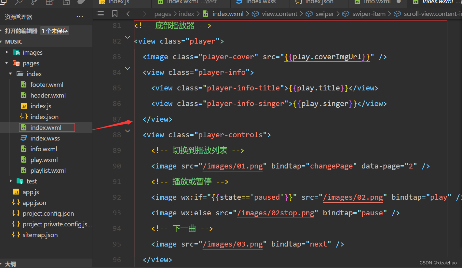Open the Docker whale icon in the activity bar
The width and height of the screenshot is (462, 268).
[82, 3]
